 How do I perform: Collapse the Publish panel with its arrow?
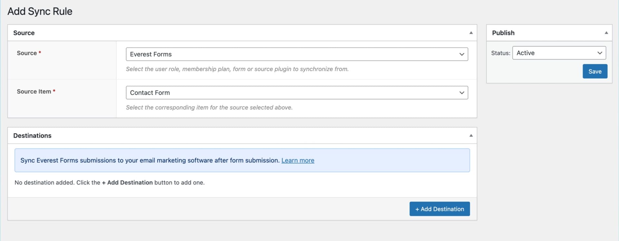point(606,33)
